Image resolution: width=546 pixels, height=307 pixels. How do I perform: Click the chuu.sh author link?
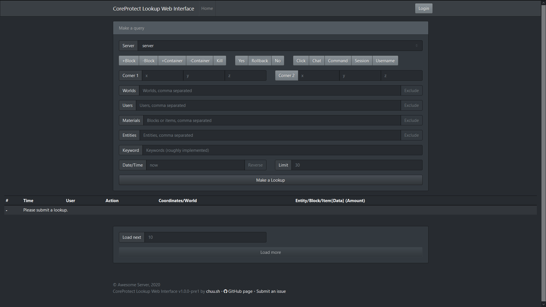pyautogui.click(x=213, y=291)
